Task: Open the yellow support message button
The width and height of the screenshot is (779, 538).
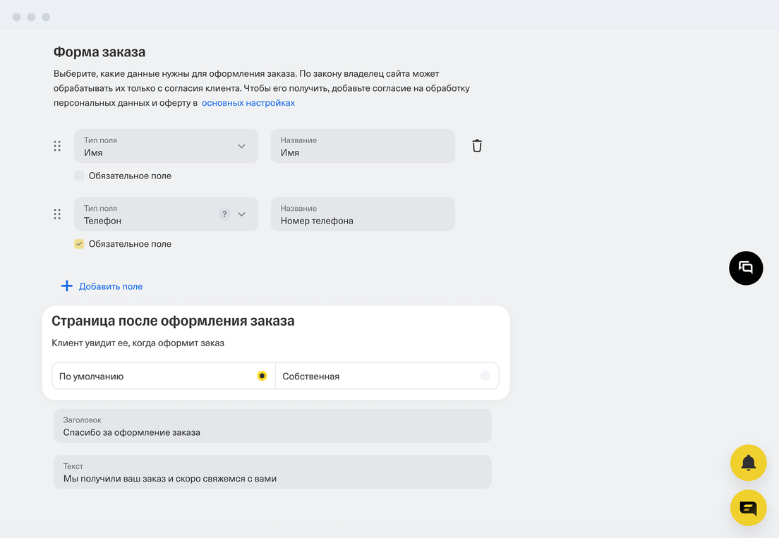Action: [x=748, y=508]
